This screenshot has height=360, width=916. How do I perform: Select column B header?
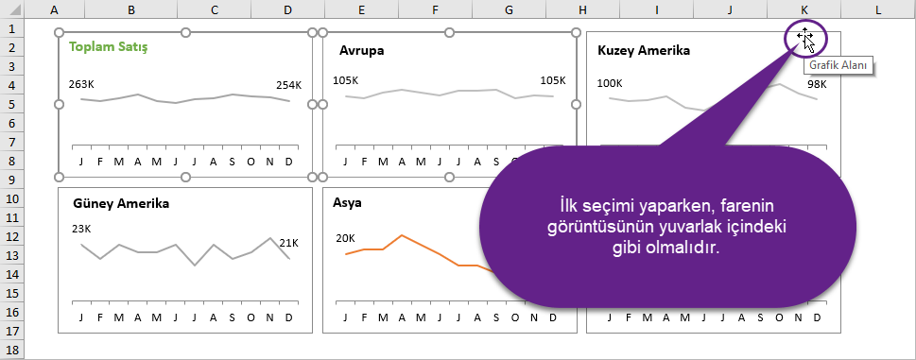pyautogui.click(x=131, y=9)
